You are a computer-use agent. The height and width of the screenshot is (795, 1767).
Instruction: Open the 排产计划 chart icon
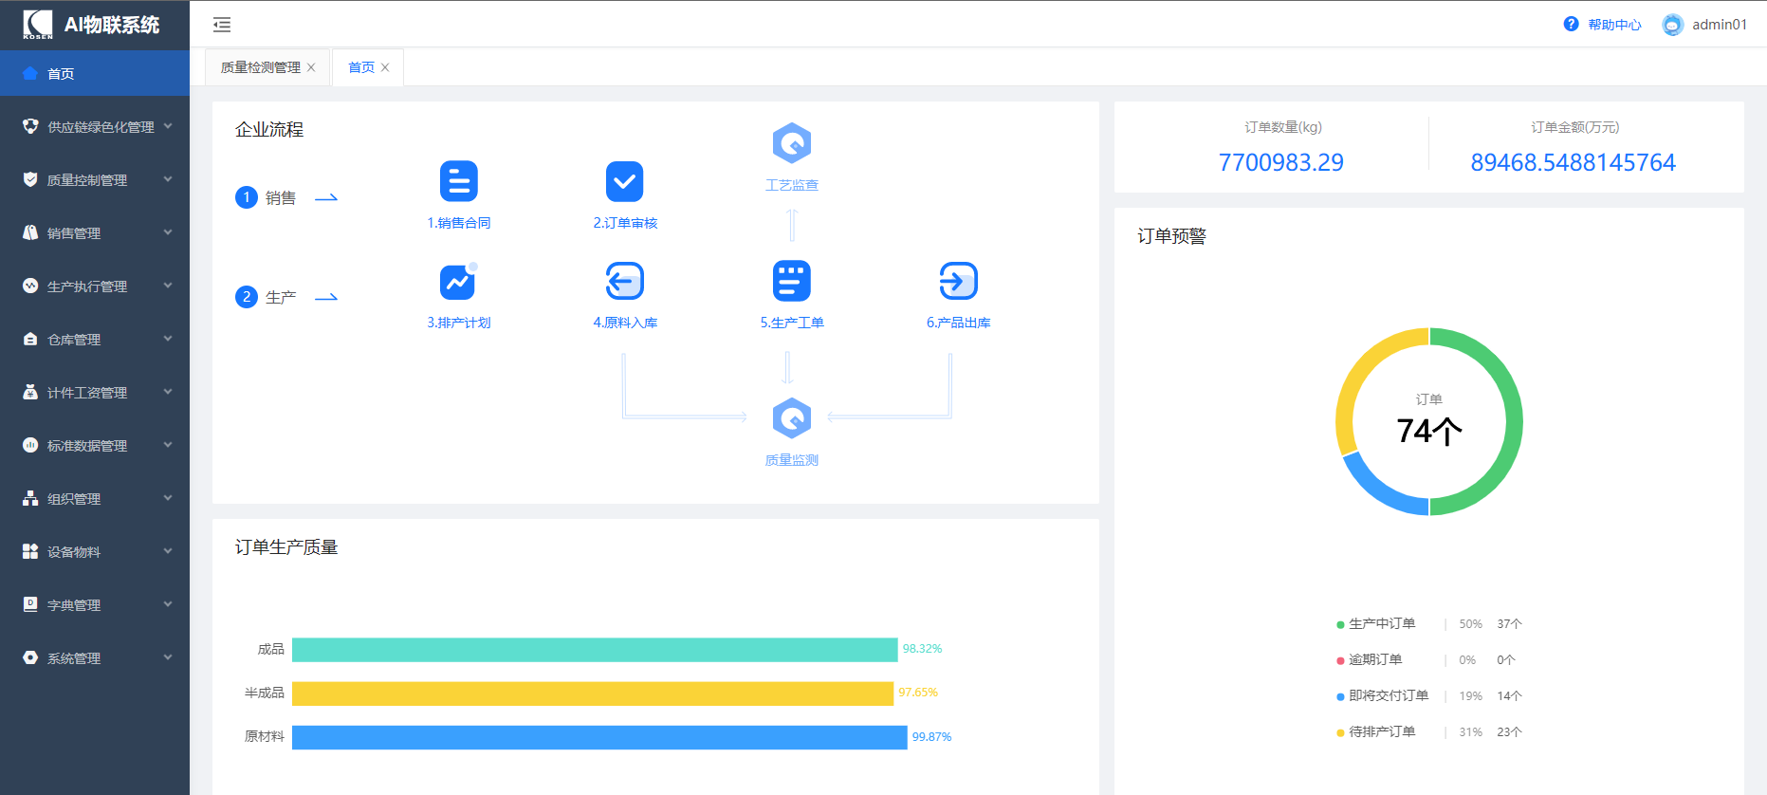459,281
